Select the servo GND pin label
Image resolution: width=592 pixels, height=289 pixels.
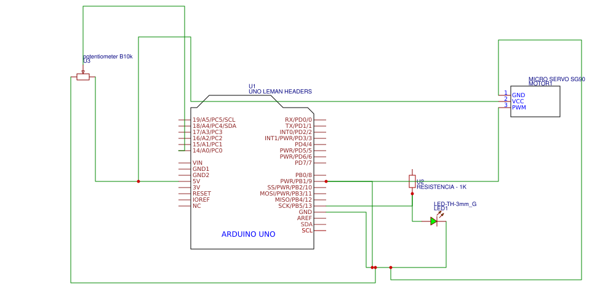(x=518, y=95)
